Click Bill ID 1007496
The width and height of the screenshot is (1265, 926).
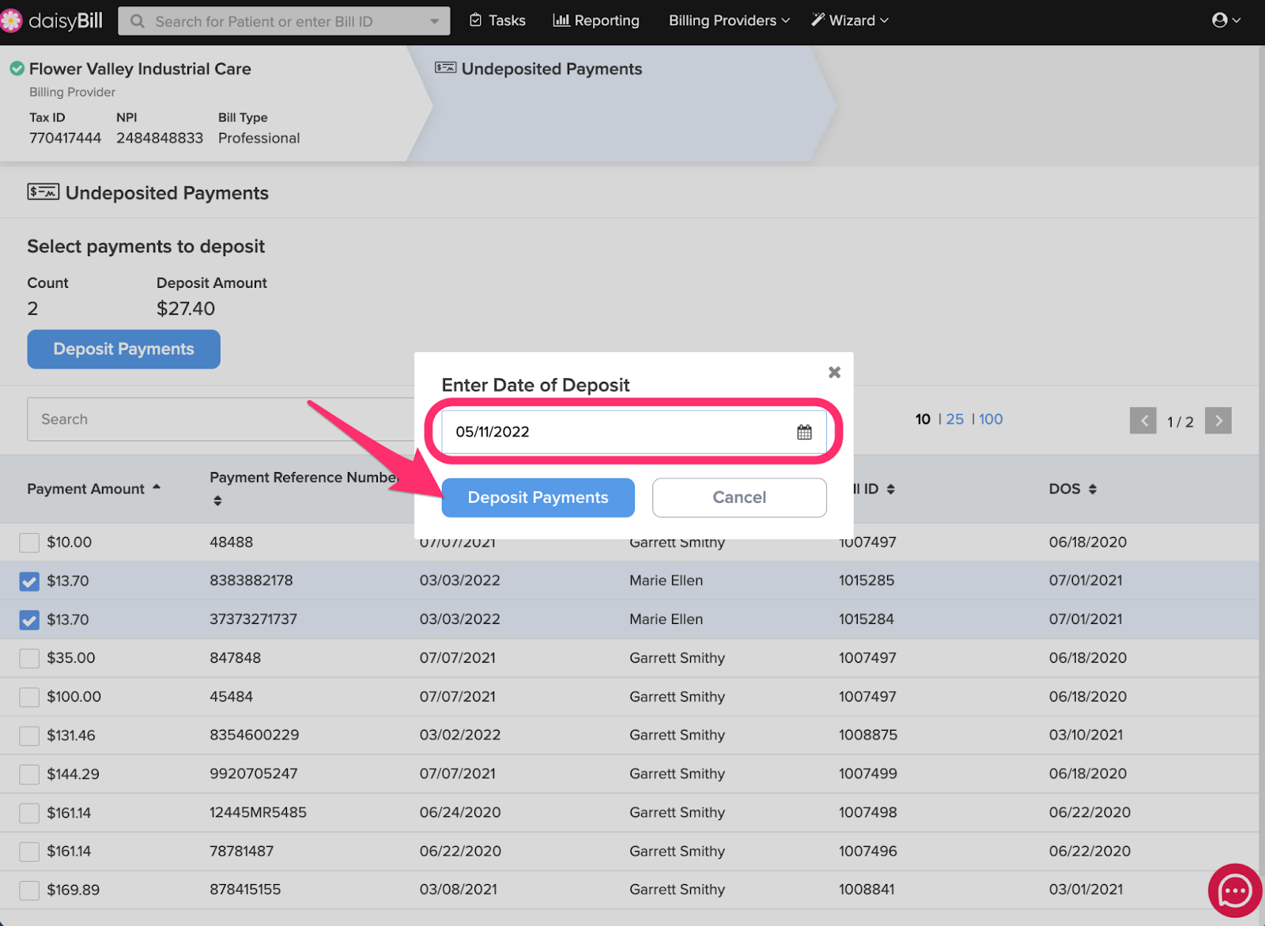coord(867,851)
